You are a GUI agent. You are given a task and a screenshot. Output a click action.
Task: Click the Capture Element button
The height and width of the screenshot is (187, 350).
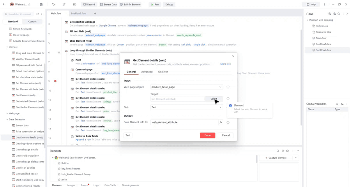[x=276, y=158]
